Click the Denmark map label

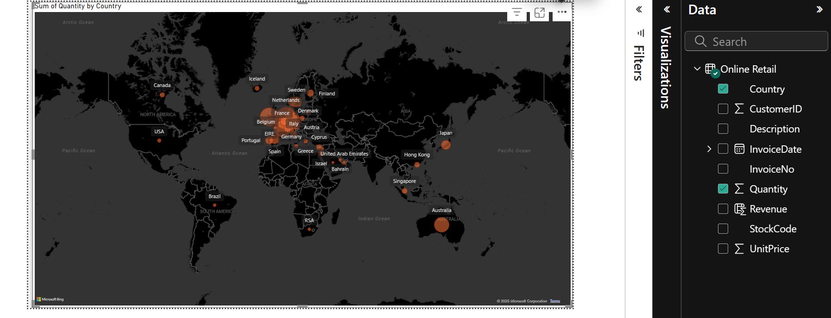pos(308,111)
